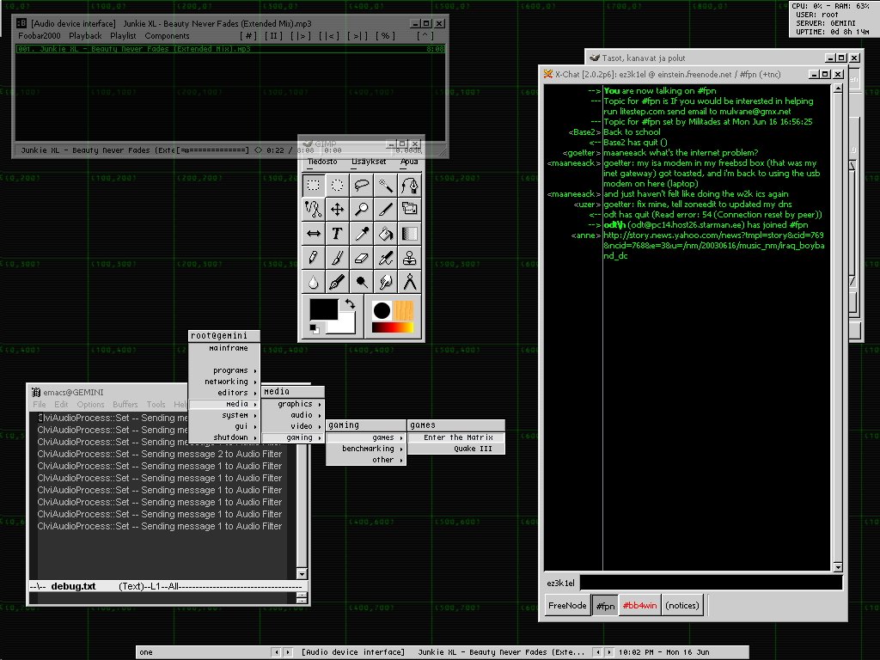Screen dimensions: 880x660
Task: Select the Transform tool in GIMP
Action: [x=410, y=210]
